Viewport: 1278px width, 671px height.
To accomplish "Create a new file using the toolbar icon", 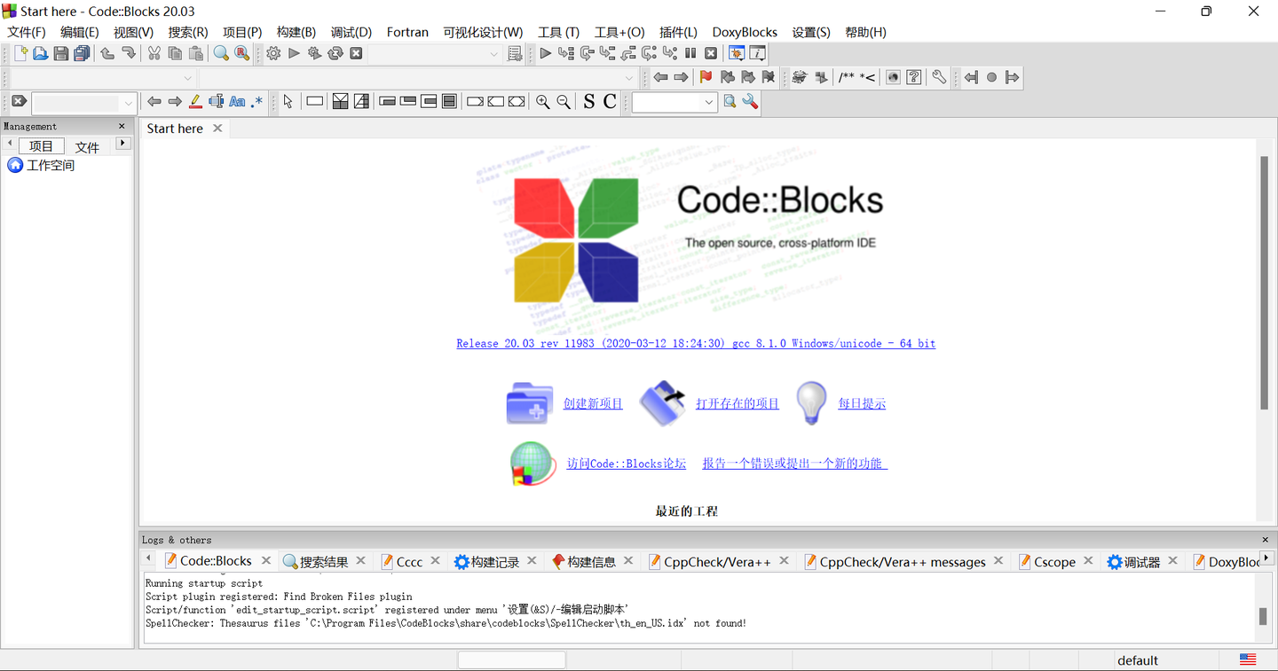I will (20, 53).
